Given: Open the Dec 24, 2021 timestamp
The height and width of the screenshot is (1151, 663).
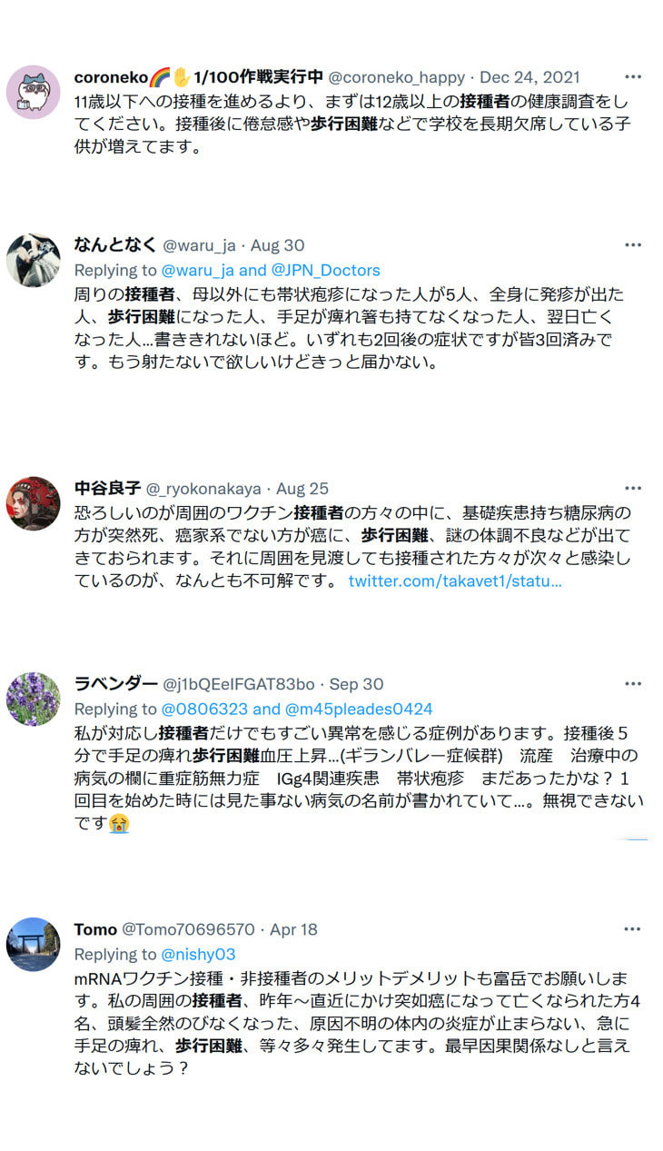Looking at the screenshot, I should (x=529, y=77).
